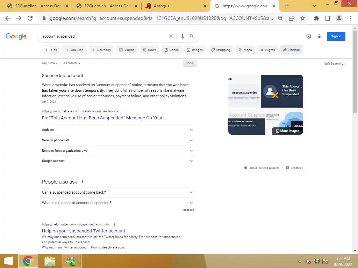Expand the Verizon phone call section
The width and height of the screenshot is (358, 268).
(x=117, y=140)
